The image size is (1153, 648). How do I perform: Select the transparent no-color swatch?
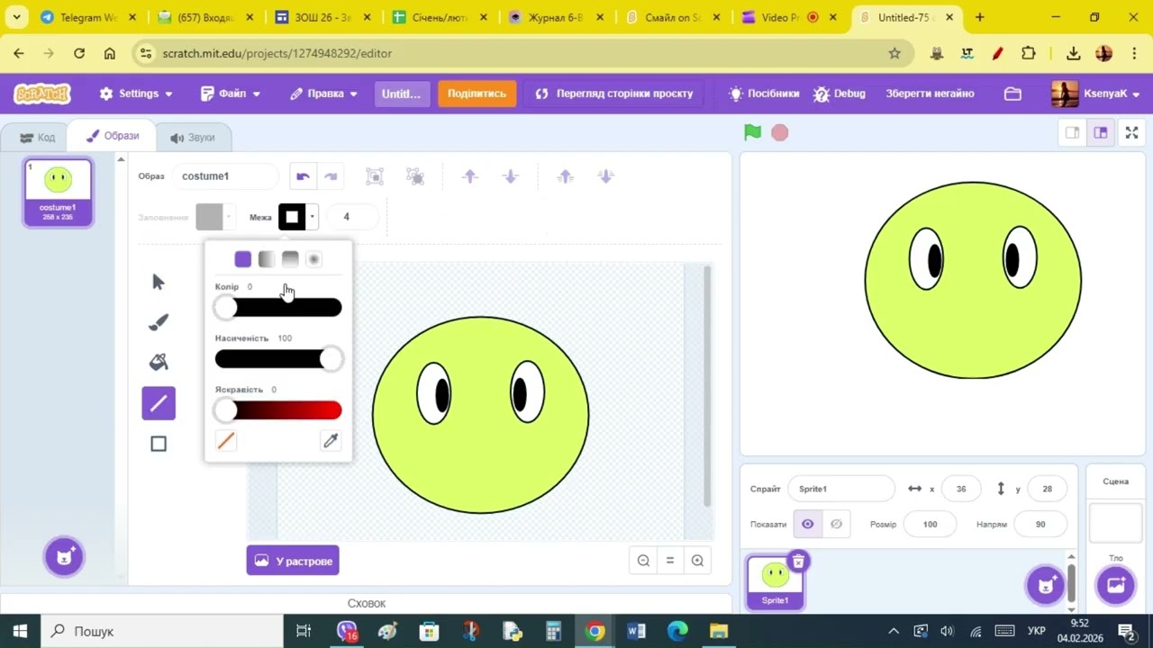pos(226,441)
